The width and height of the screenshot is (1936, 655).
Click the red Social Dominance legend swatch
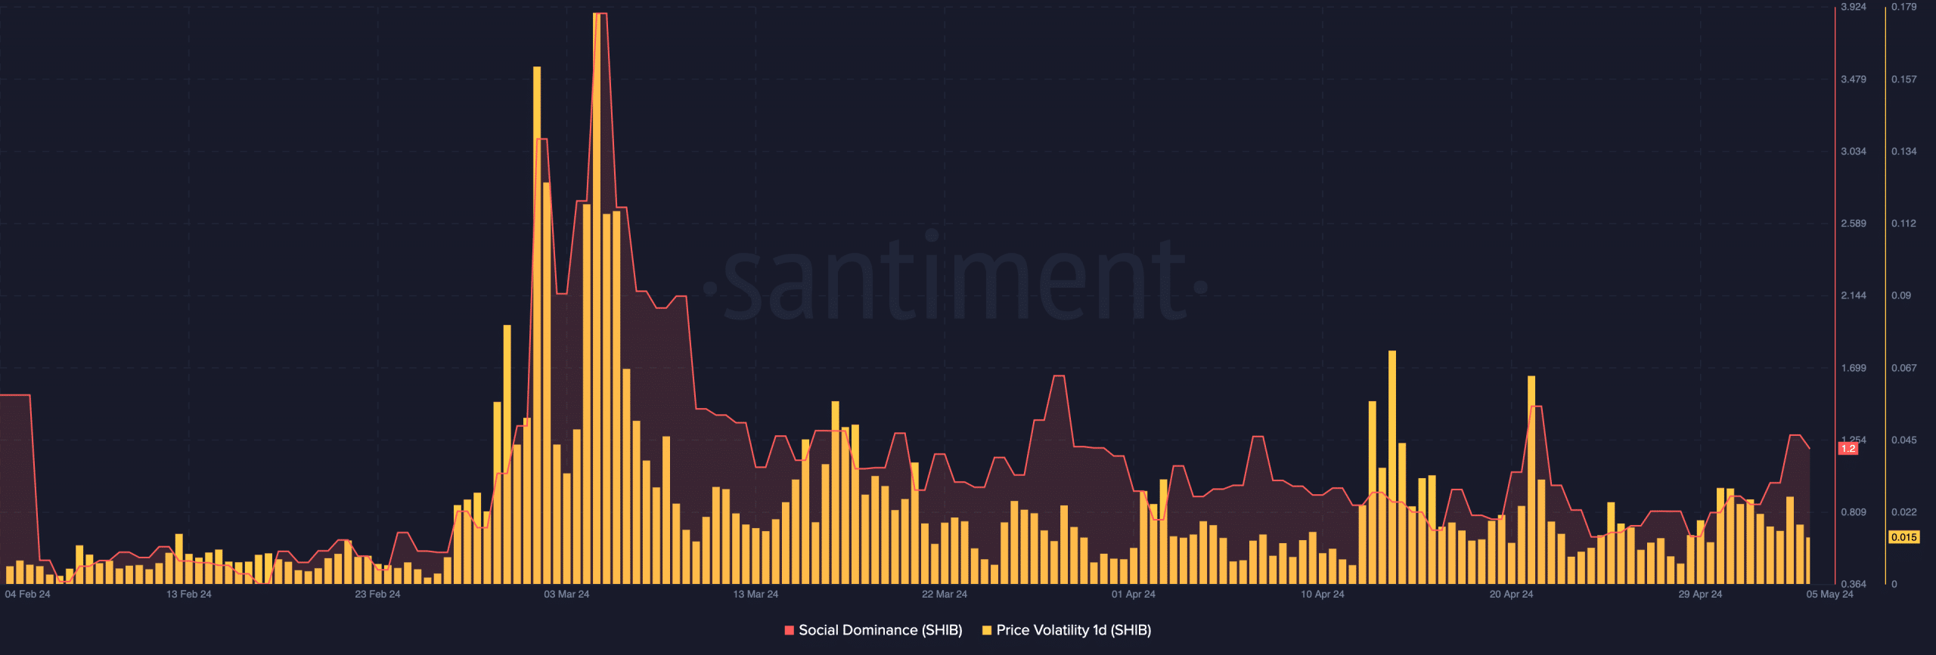pyautogui.click(x=790, y=630)
